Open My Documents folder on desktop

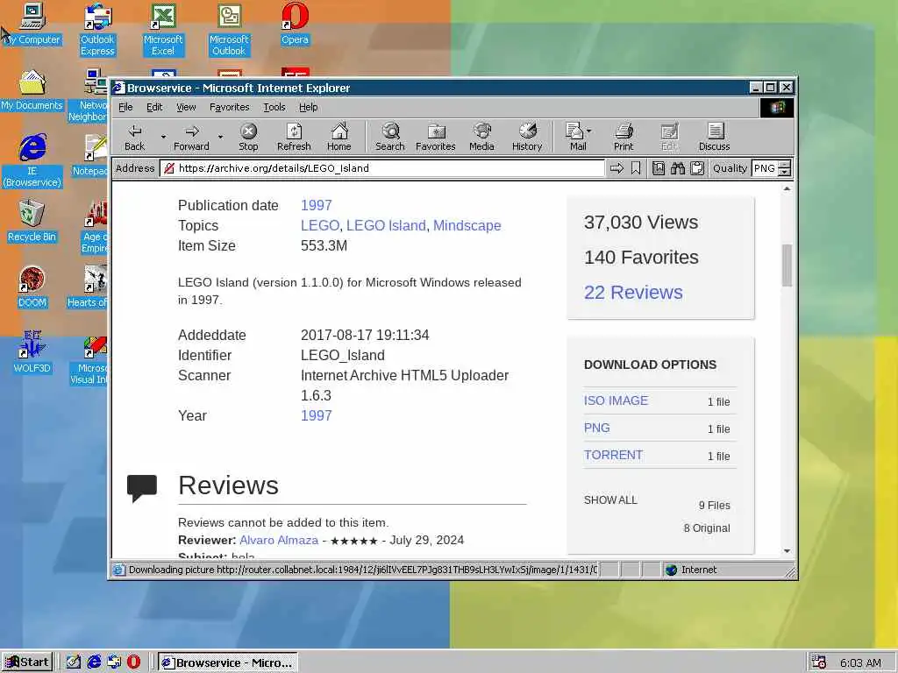[32, 90]
